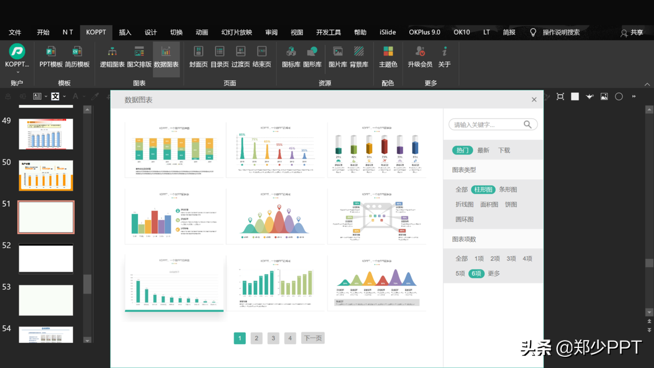
Task: Click the crop frame icon in quick toolbar
Action: coord(560,96)
